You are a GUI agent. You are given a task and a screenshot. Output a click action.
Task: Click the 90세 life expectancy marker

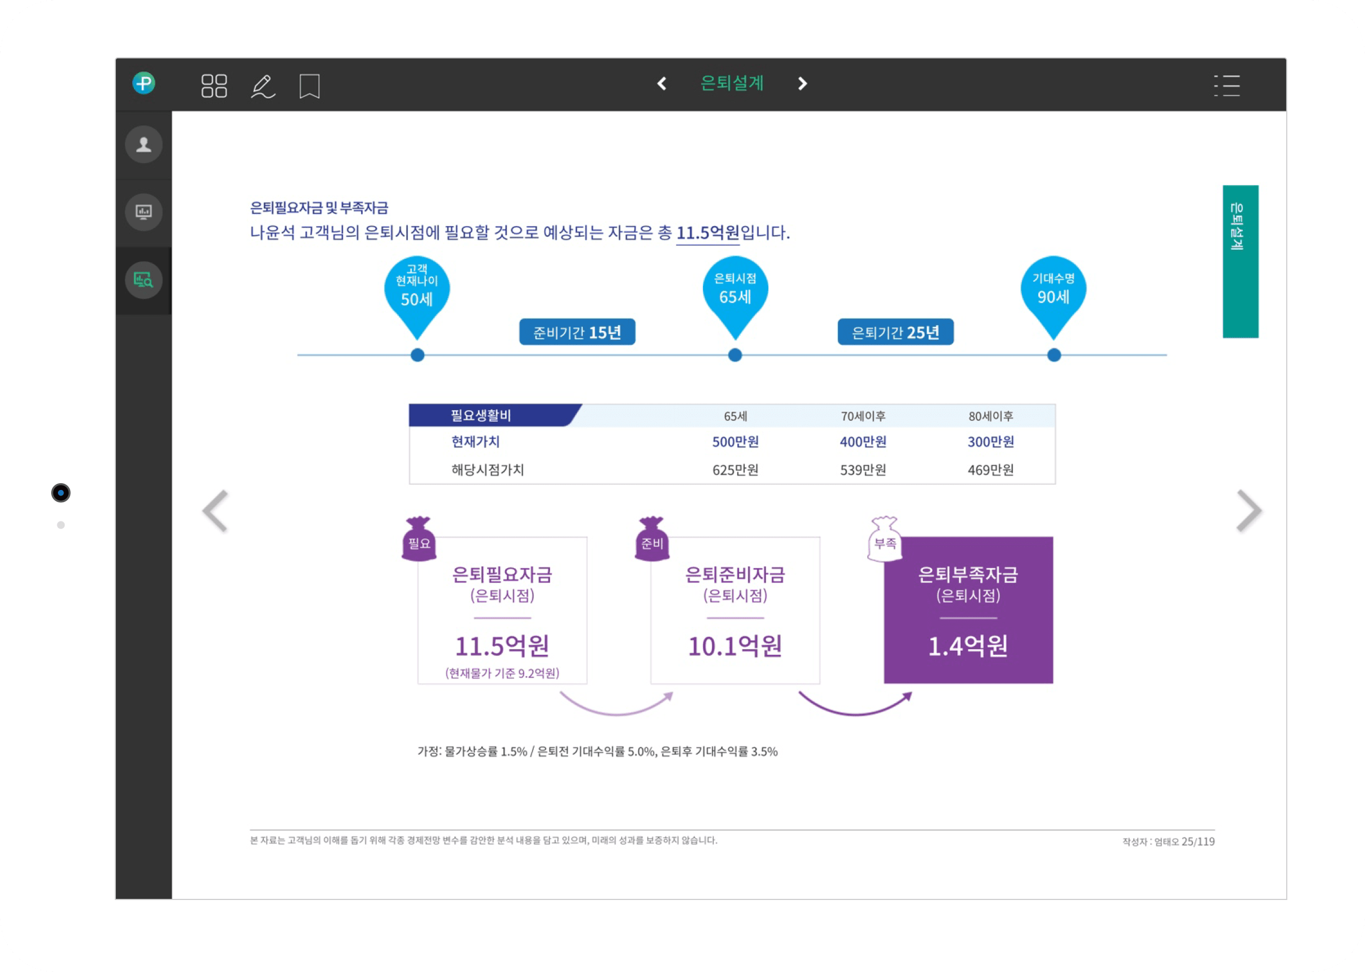(x=1053, y=291)
